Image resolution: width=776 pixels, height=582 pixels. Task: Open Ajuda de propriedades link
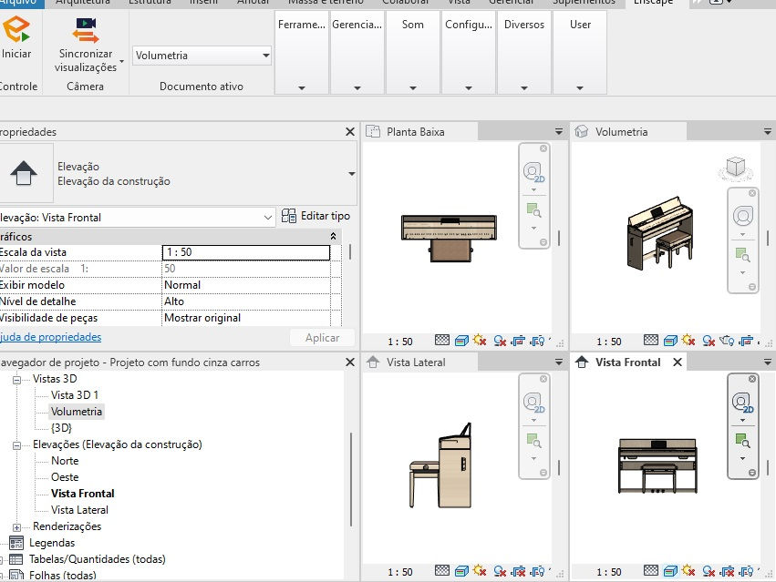point(50,337)
